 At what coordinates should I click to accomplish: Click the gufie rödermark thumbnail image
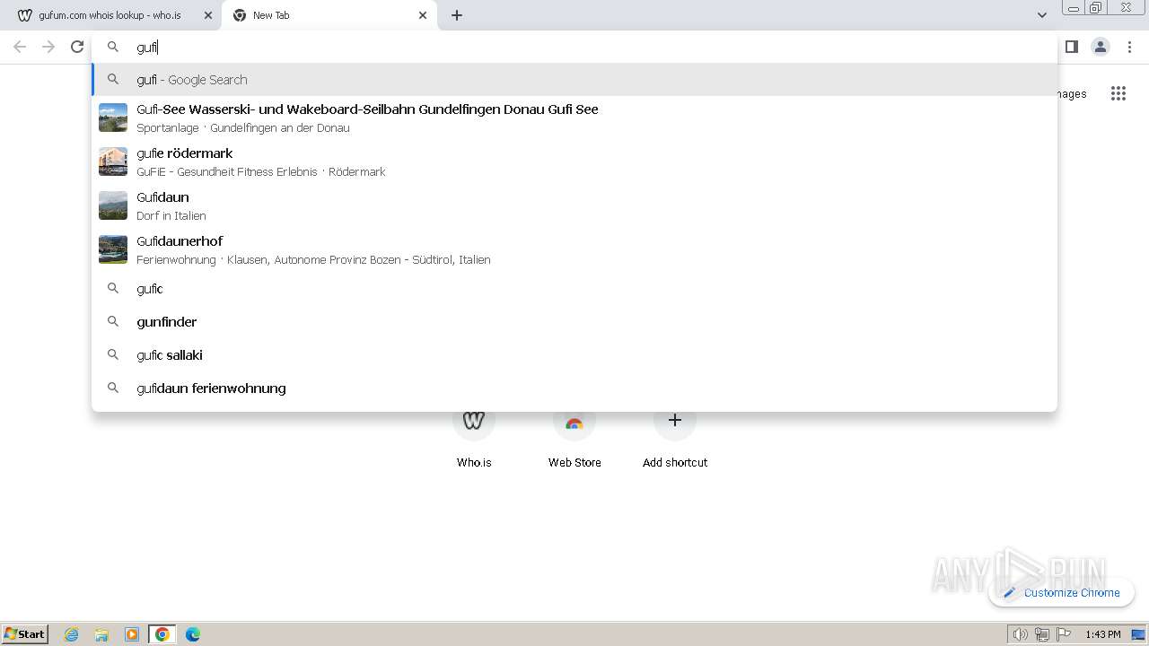[x=113, y=161]
